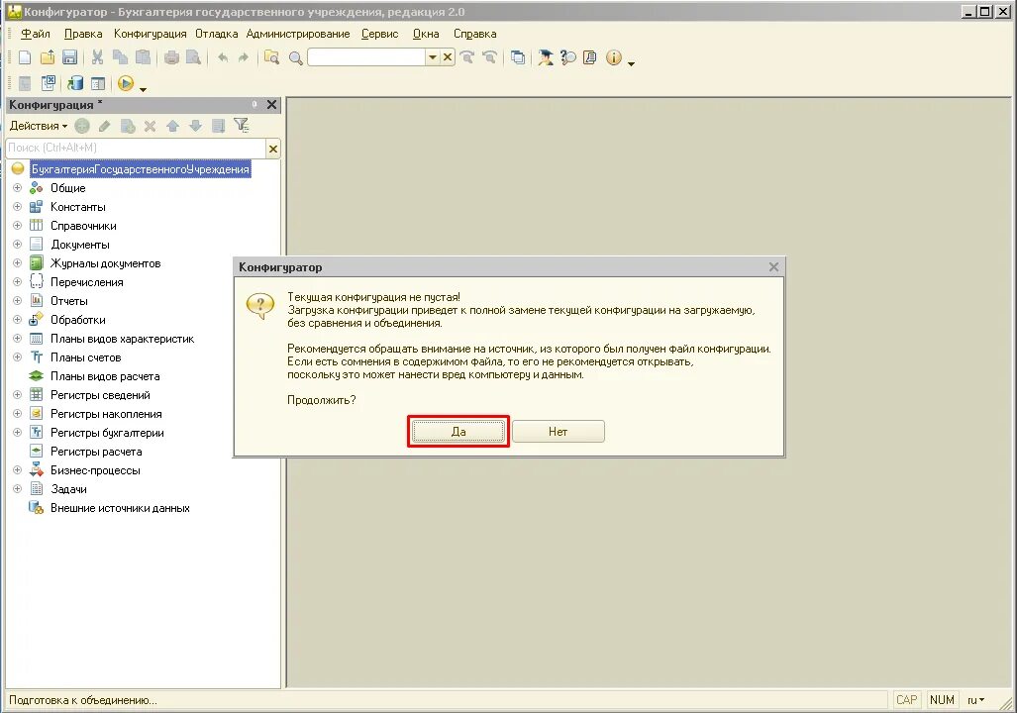This screenshot has height=713, width=1017.
Task: Open the Syntax assistant graduate icon
Action: click(x=546, y=57)
